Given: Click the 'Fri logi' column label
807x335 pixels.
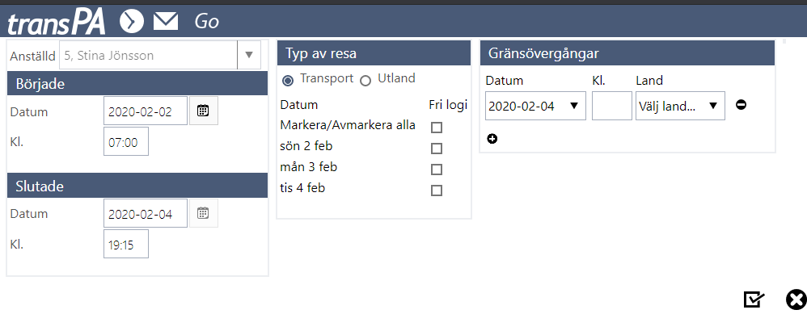Looking at the screenshot, I should point(448,105).
